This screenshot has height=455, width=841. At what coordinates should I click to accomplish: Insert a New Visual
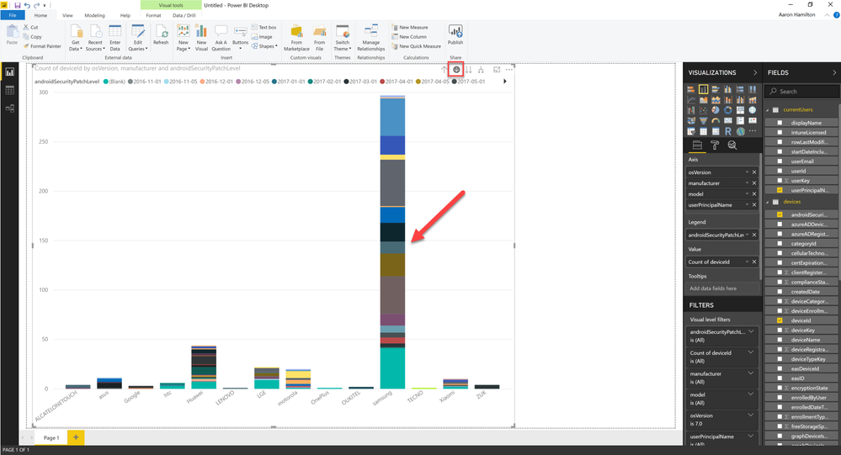click(x=201, y=38)
